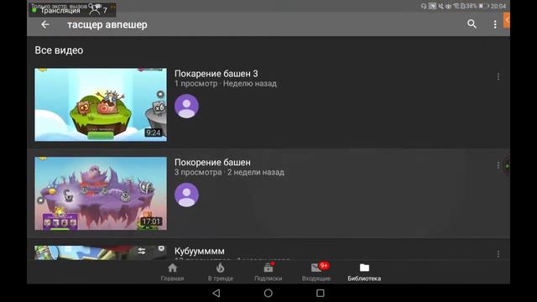Open the top bar overflow menu
Screen dimensions: 537x302
pos(495,24)
